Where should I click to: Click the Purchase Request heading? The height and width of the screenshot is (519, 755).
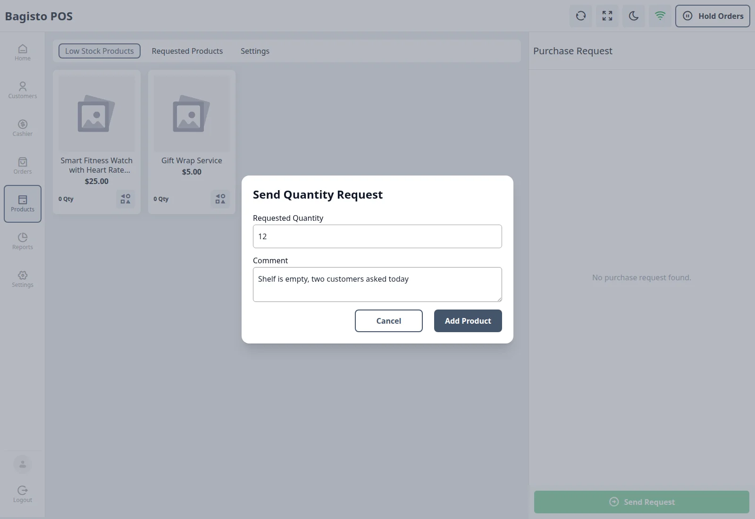573,51
